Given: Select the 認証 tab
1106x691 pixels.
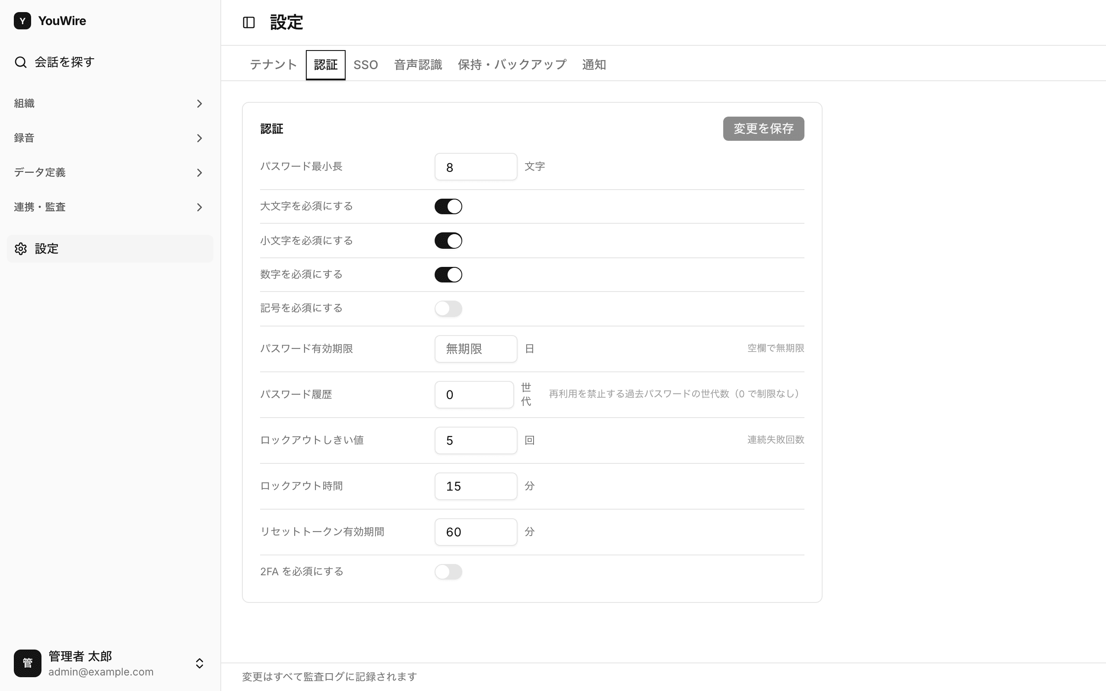Looking at the screenshot, I should (325, 65).
